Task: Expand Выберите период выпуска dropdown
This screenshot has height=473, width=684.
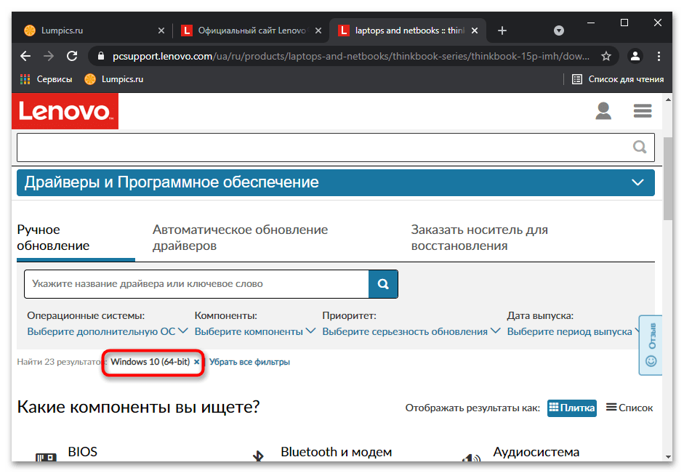Action: pyautogui.click(x=572, y=331)
